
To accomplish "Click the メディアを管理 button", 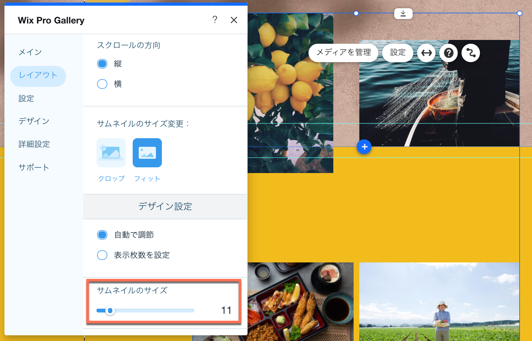I will (x=343, y=53).
